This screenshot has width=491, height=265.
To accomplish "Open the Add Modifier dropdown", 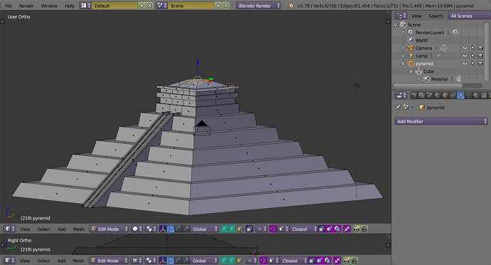I will pyautogui.click(x=441, y=121).
